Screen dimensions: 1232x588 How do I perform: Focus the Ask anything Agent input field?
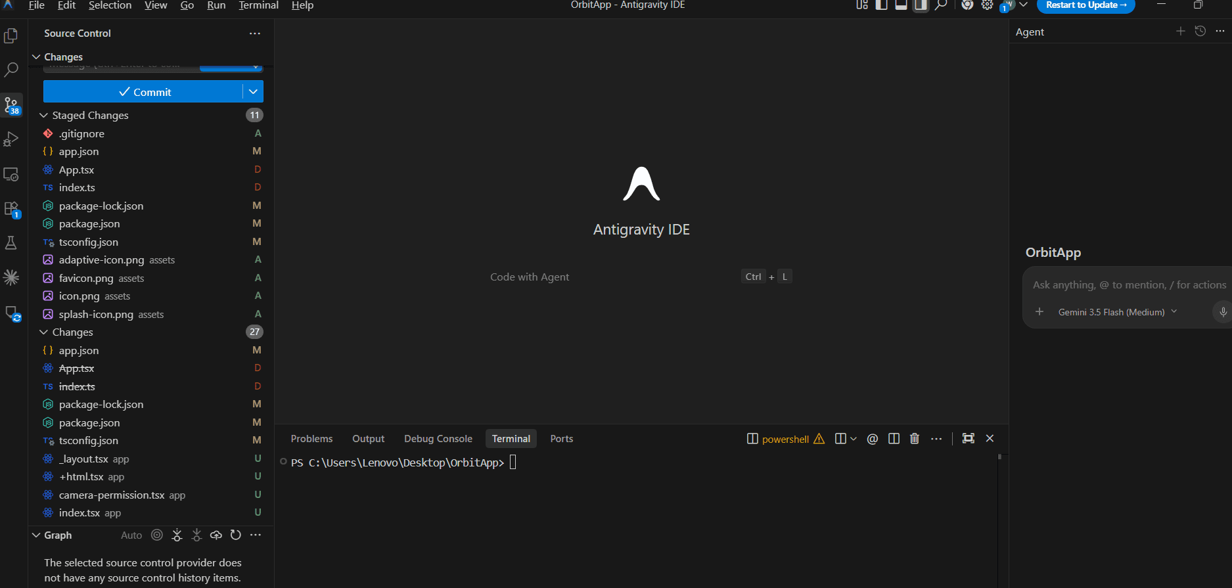coord(1129,284)
